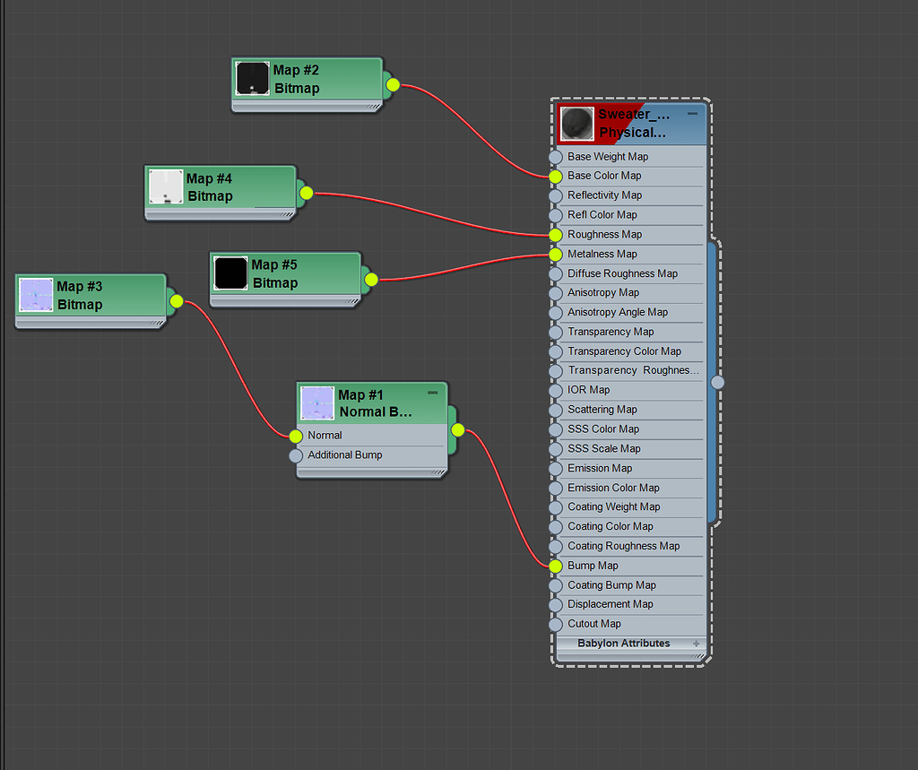Click the Map #3 purple normal map thumbnail
The height and width of the screenshot is (770, 918).
[x=35, y=296]
